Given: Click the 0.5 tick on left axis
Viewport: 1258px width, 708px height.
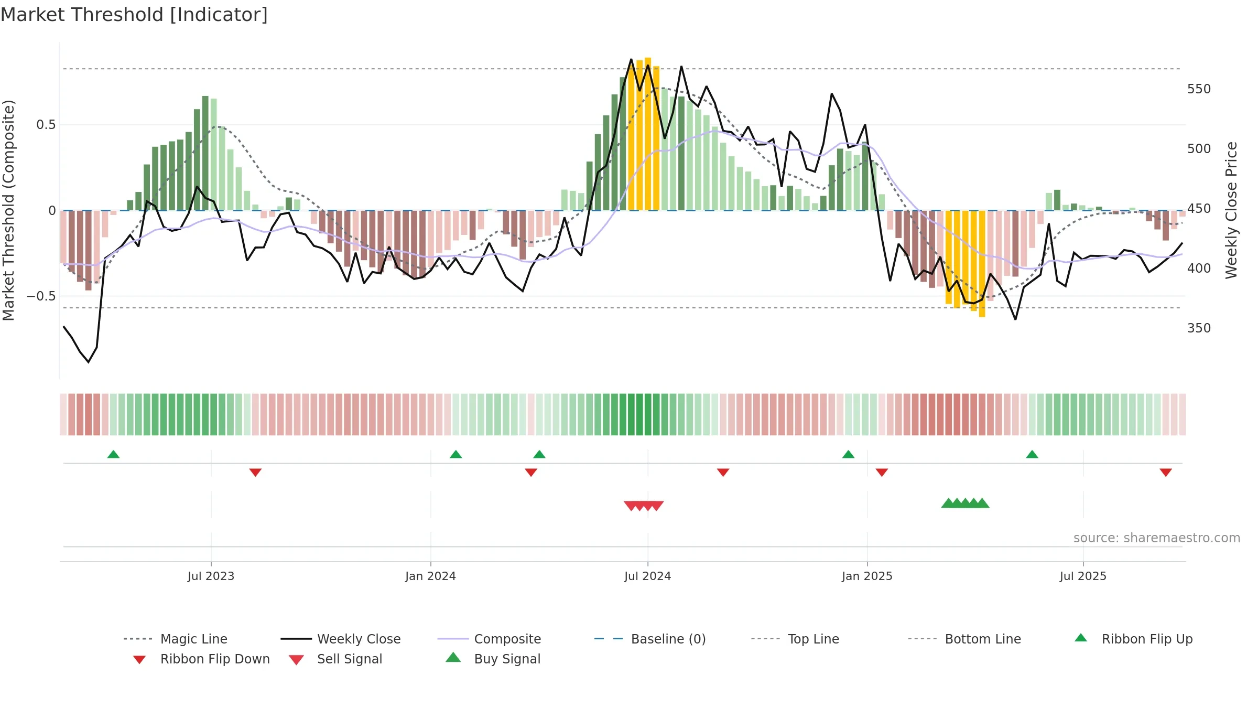Looking at the screenshot, I should pyautogui.click(x=46, y=125).
